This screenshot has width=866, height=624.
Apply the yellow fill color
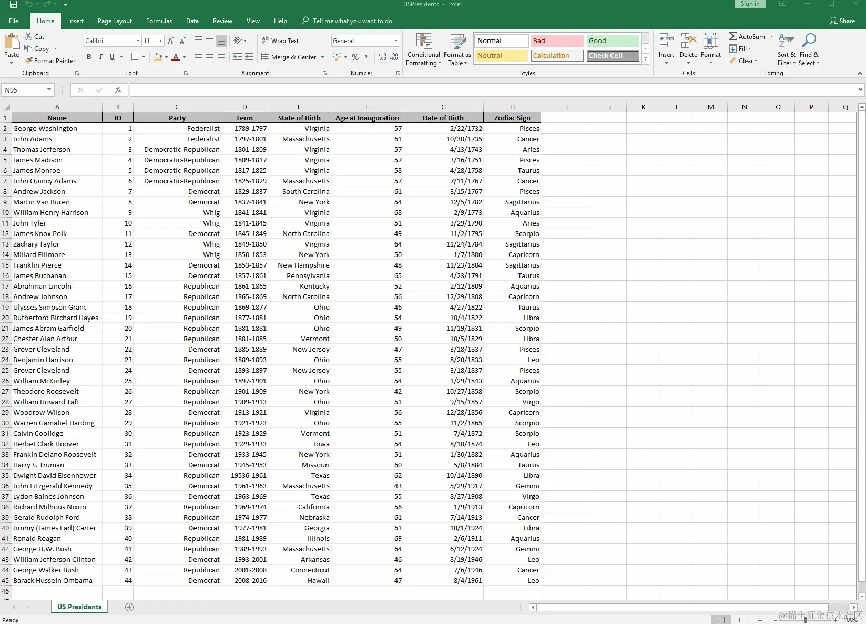(158, 57)
